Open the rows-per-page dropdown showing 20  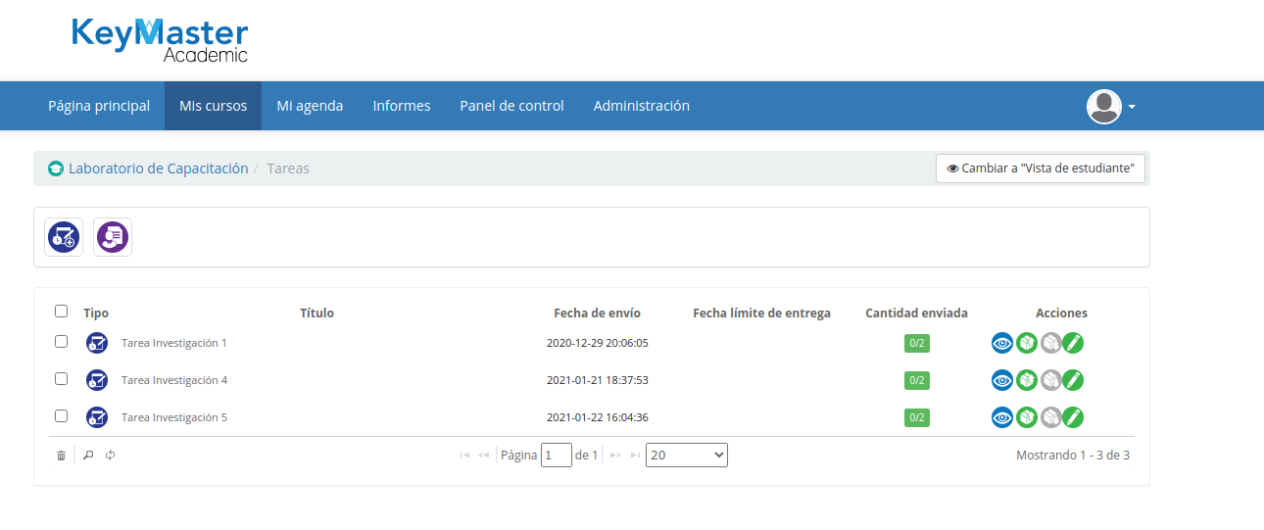coord(686,456)
